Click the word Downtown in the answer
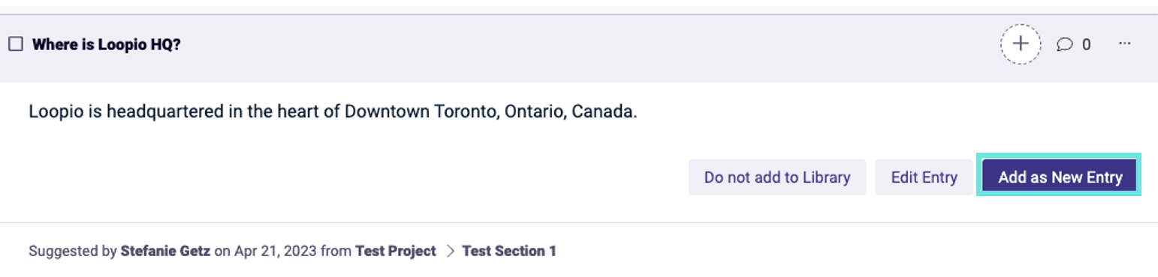This screenshot has height=277, width=1158. (x=387, y=112)
